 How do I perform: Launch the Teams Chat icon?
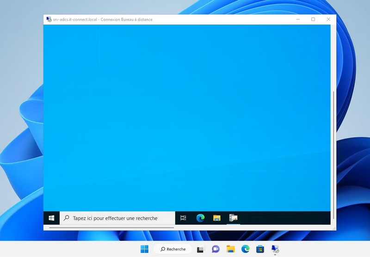pos(216,249)
